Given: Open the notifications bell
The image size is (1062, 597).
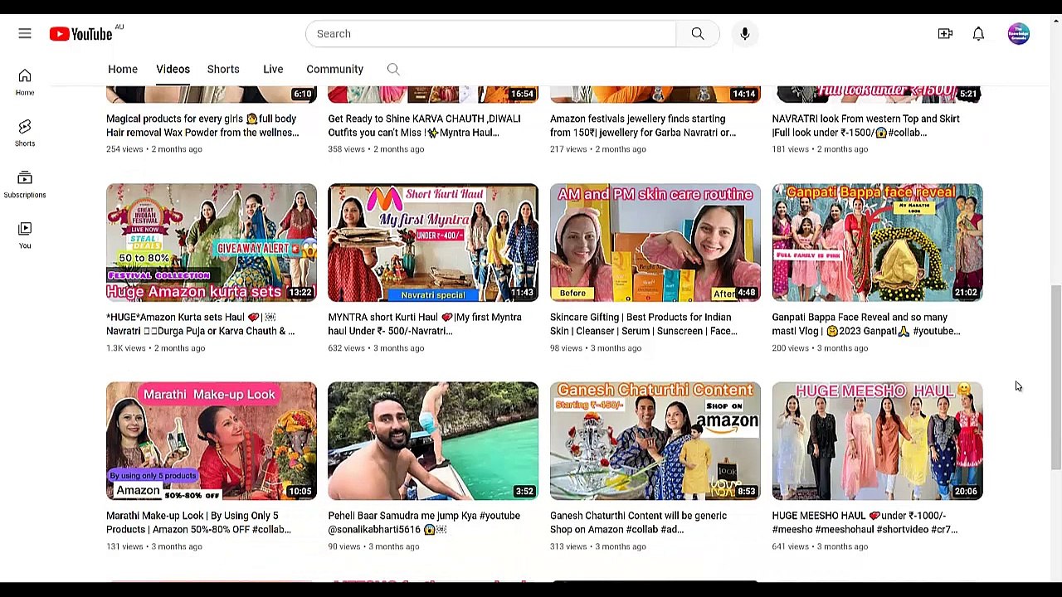Looking at the screenshot, I should coord(978,34).
